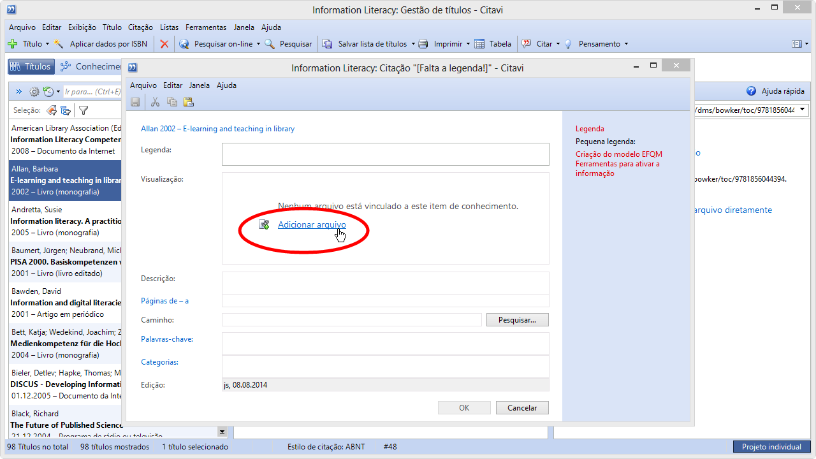Image resolution: width=816 pixels, height=459 pixels.
Task: Click the Ir para search field
Action: [92, 92]
